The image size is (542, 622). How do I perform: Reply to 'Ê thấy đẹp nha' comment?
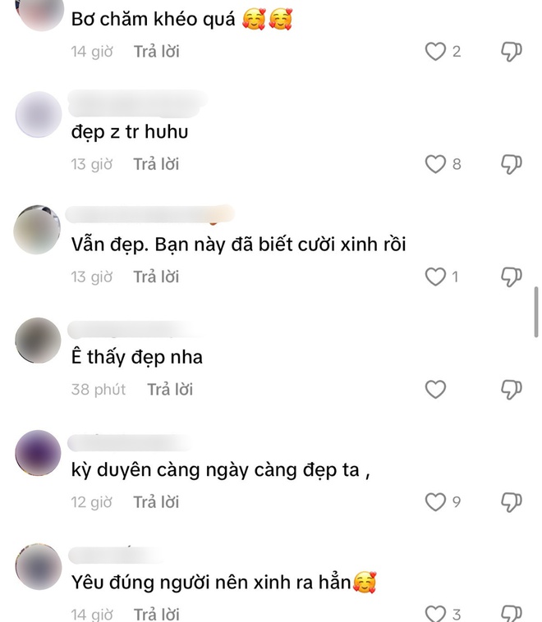tap(170, 390)
